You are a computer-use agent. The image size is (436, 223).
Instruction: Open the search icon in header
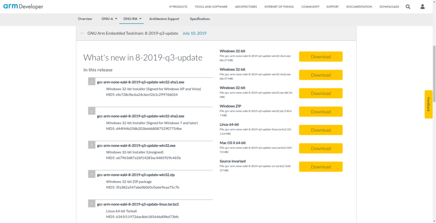(408, 7)
